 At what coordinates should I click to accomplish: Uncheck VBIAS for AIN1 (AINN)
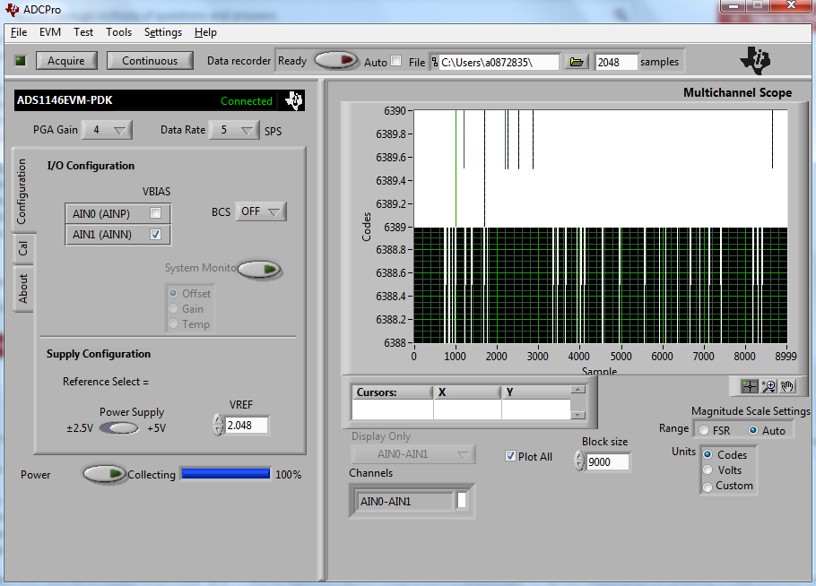(x=155, y=234)
